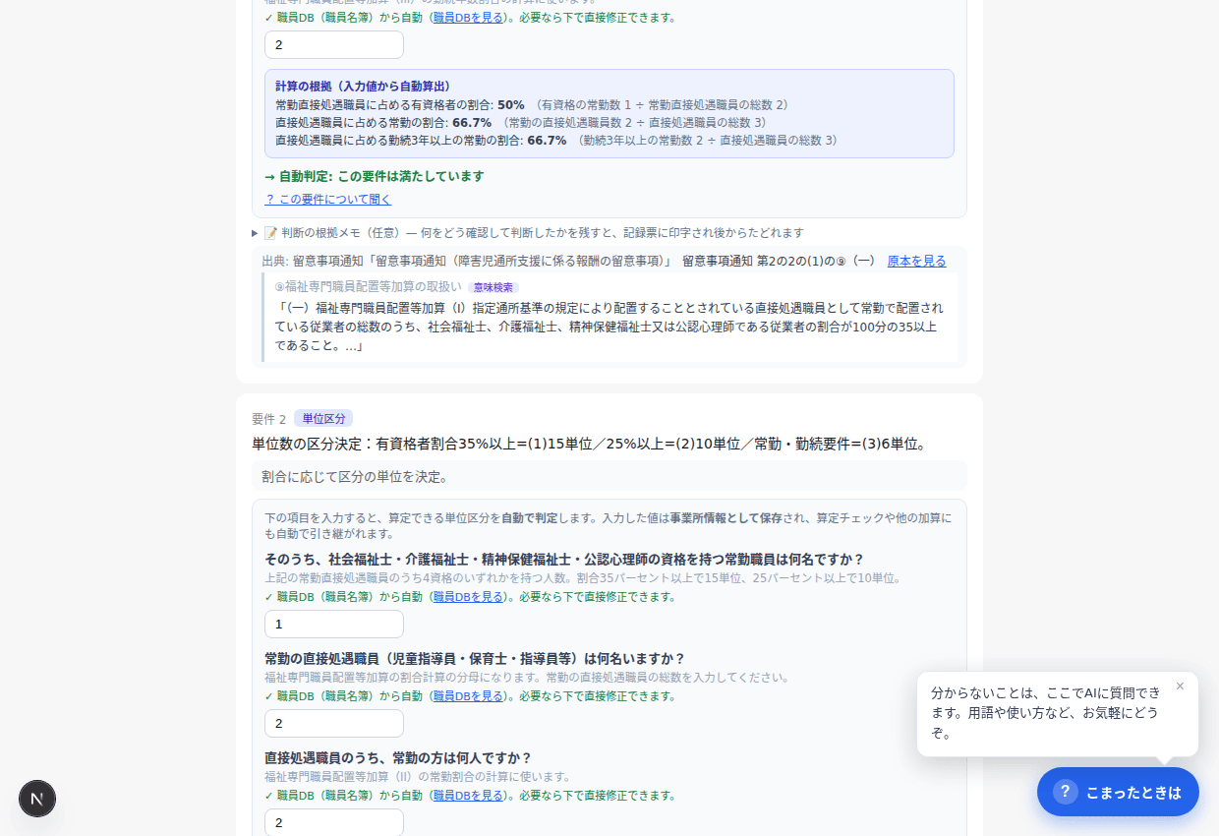1219x836 pixels.
Task: Click the 分からないことは、ここでAIに質問できます tooltip text
Action: click(x=1046, y=713)
